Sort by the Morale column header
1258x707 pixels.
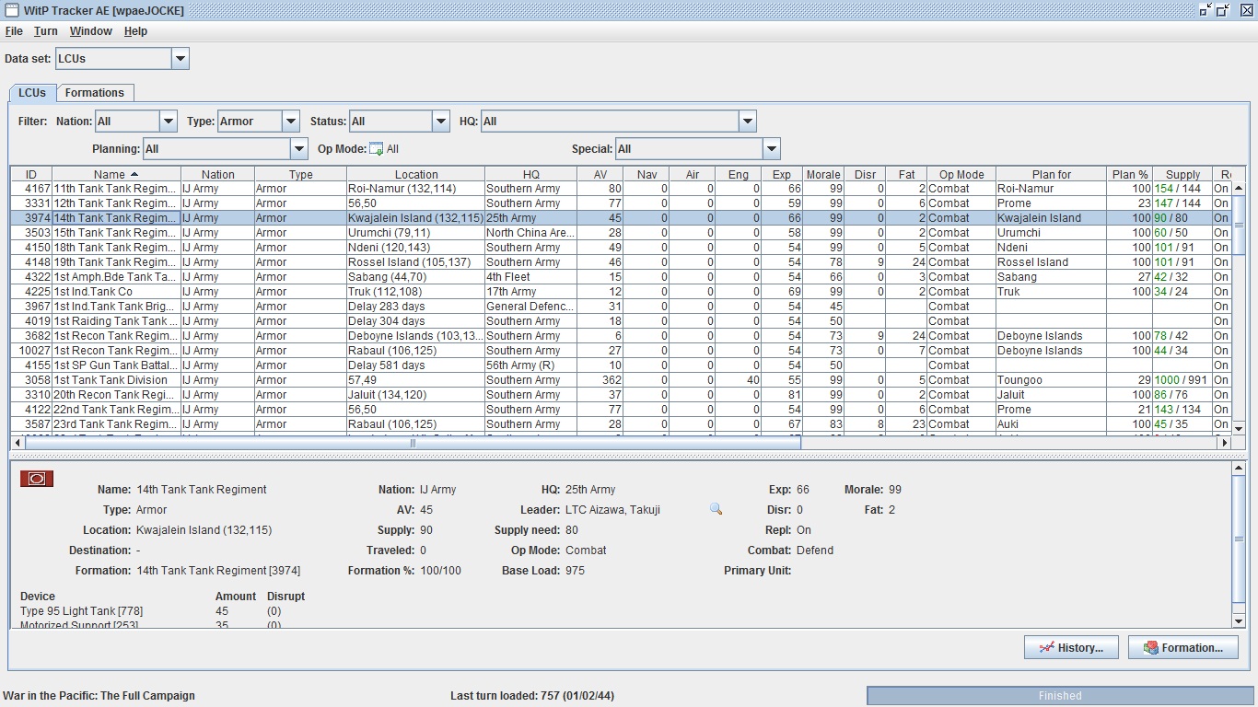(822, 174)
